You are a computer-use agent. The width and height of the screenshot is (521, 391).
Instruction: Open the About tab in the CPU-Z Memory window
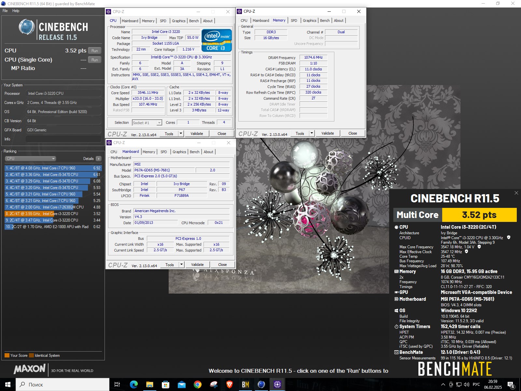coord(339,21)
